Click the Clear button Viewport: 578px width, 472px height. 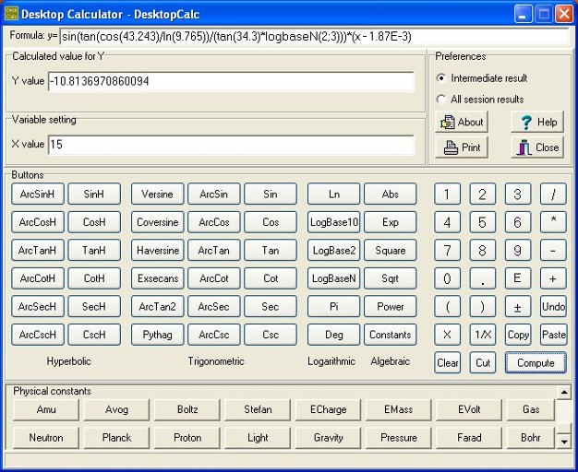448,362
